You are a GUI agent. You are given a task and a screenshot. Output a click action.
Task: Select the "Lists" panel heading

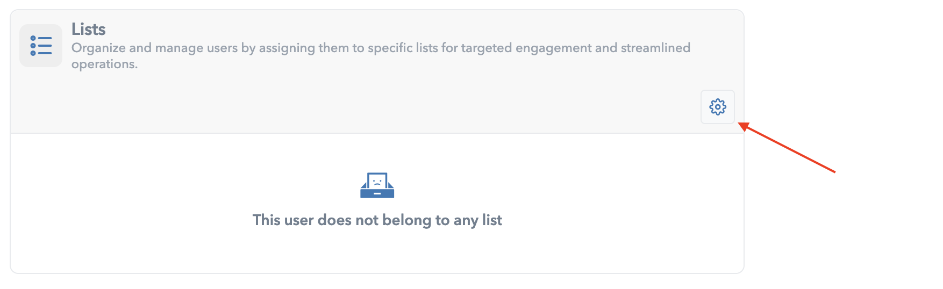coord(88,29)
